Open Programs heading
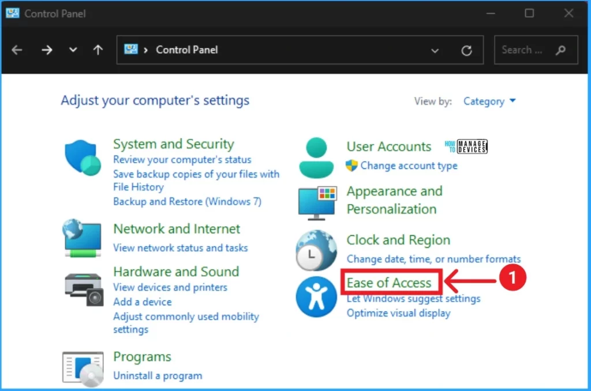Image resolution: width=591 pixels, height=391 pixels. tap(142, 356)
